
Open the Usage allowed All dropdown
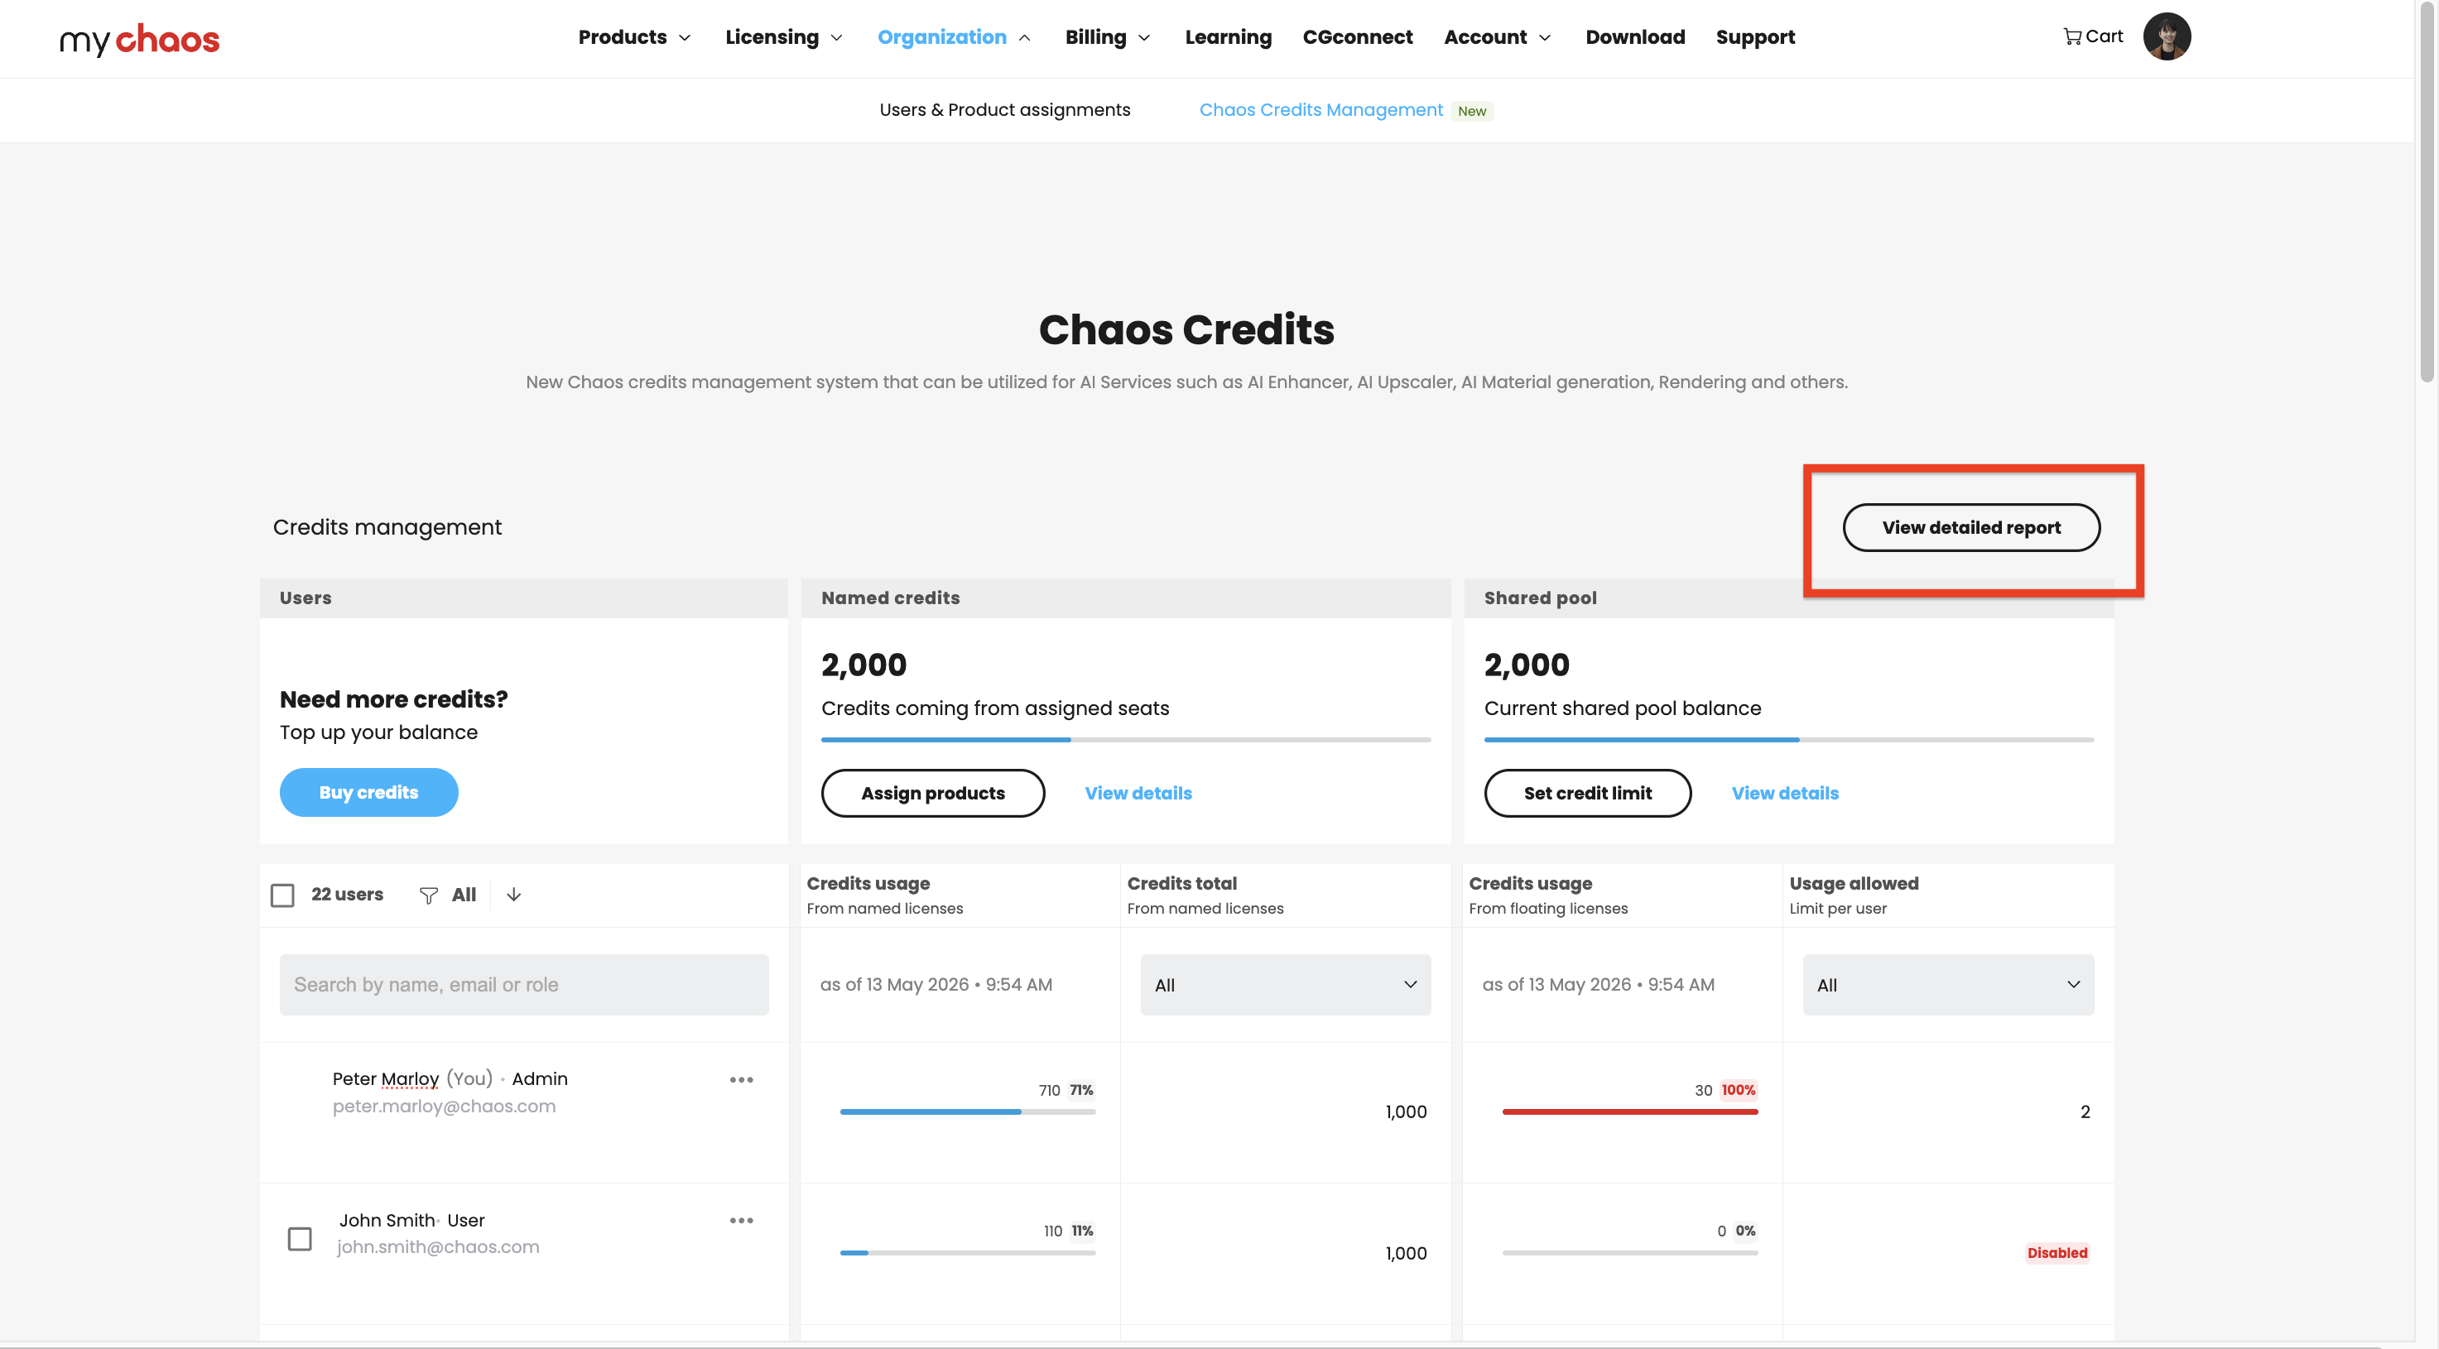pos(1947,985)
